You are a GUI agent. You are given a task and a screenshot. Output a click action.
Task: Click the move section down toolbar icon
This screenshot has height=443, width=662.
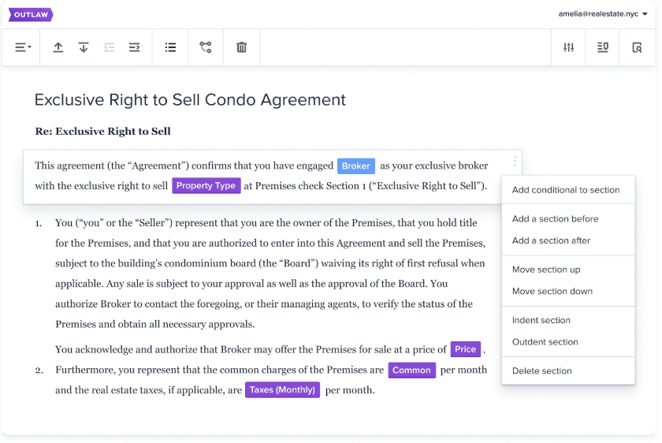84,47
